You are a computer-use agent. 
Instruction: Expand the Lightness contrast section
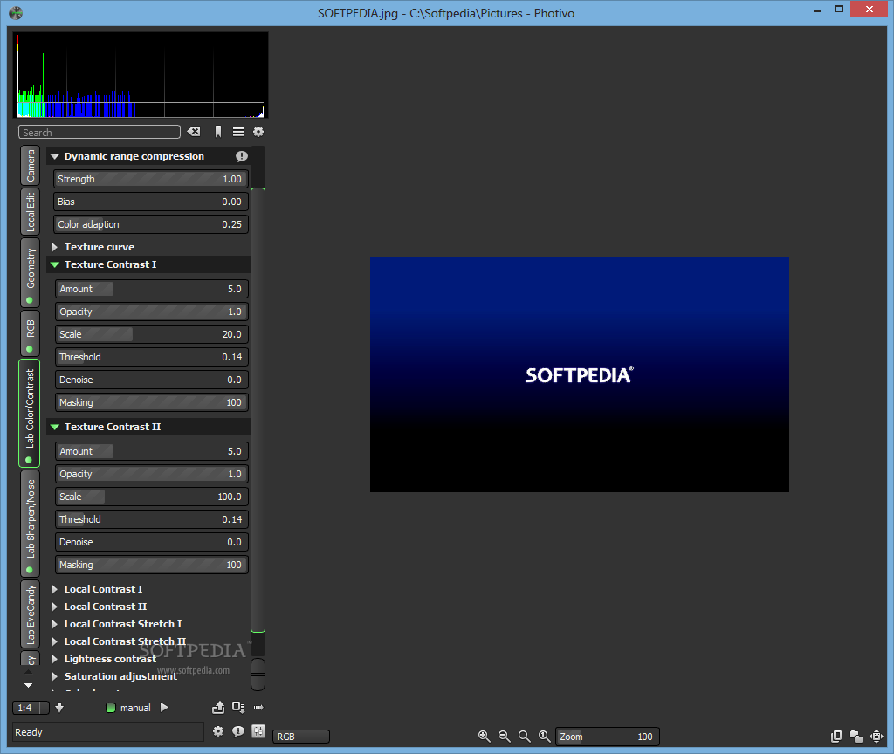click(x=55, y=659)
